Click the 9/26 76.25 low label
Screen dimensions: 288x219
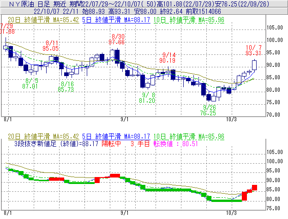coord(208,110)
